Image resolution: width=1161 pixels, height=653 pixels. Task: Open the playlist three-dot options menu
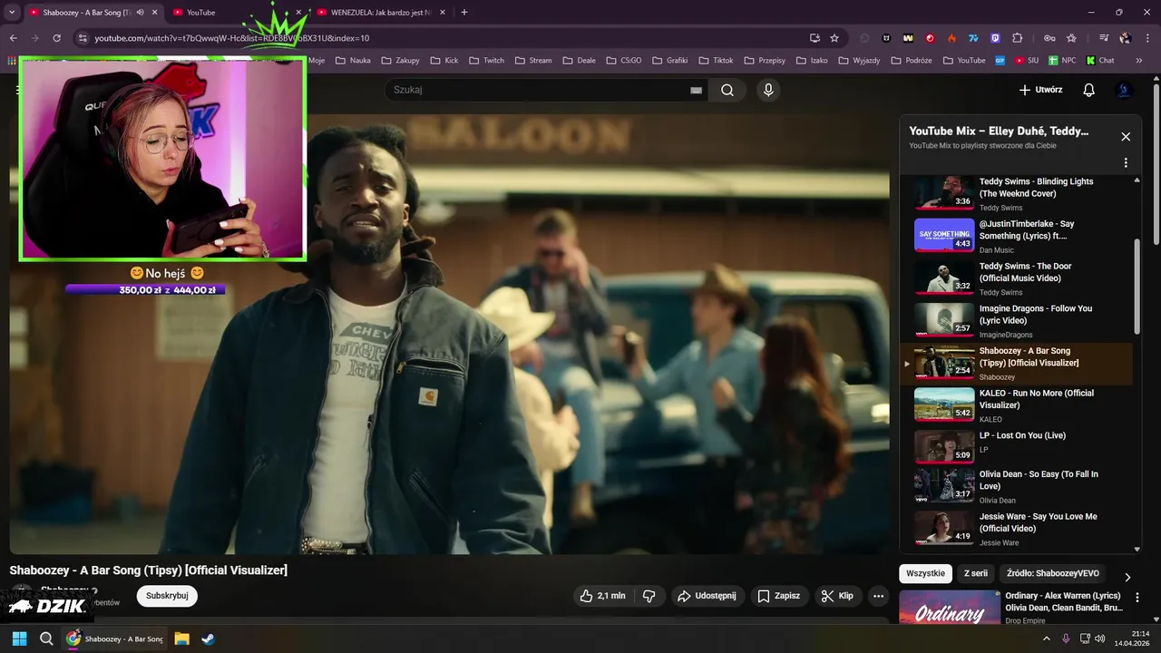[1126, 163]
